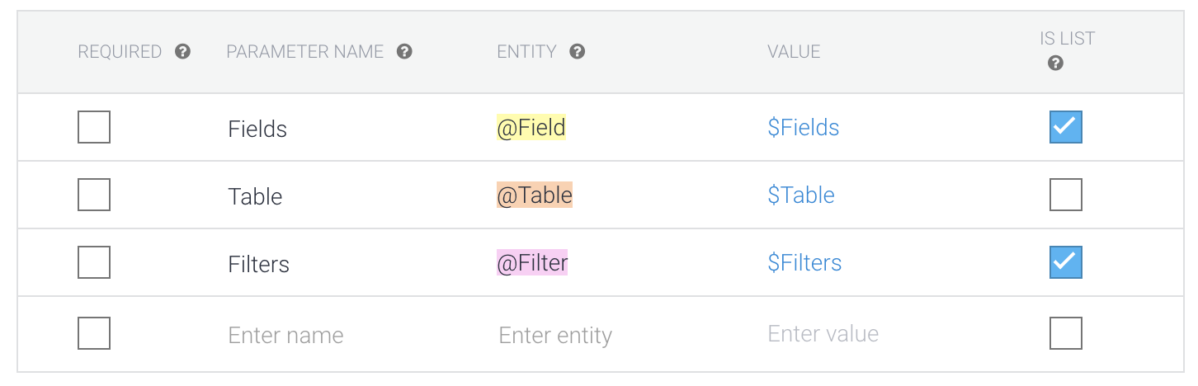The image size is (1198, 386).
Task: Focus the Enter entity field
Action: click(555, 336)
